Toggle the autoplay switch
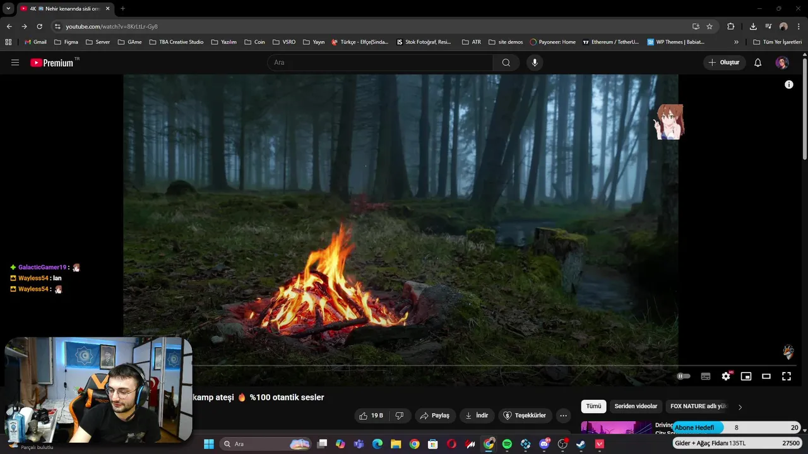Image resolution: width=808 pixels, height=454 pixels. coord(684,376)
